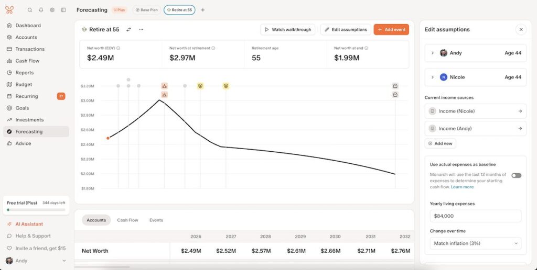Click the second yellow shield event marker

click(225, 86)
